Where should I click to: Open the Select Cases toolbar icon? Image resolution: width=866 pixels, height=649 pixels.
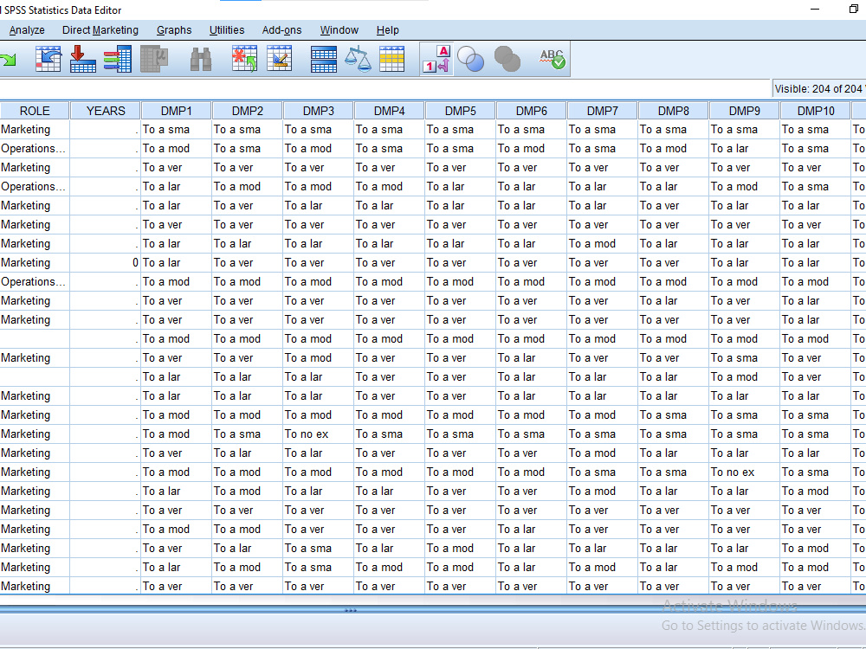point(392,60)
